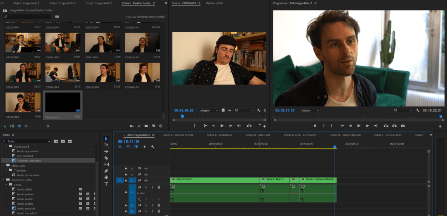Select the Fondu au blanc transition
Screen dimensions: 447x216
24,194
